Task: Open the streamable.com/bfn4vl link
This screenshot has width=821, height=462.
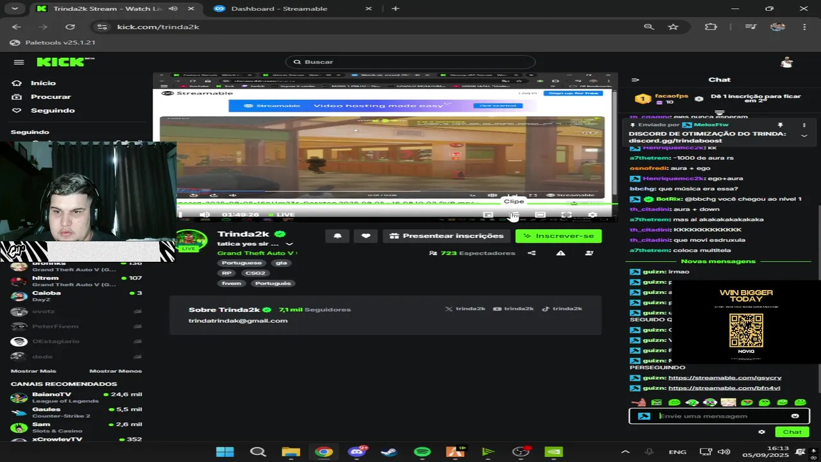Action: (x=724, y=388)
